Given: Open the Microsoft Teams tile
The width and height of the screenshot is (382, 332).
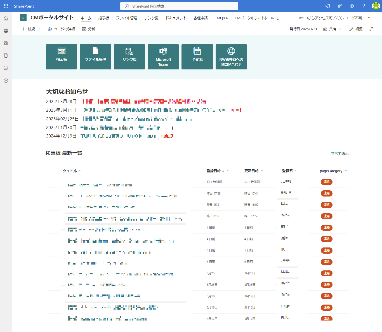Looking at the screenshot, I should point(163,57).
